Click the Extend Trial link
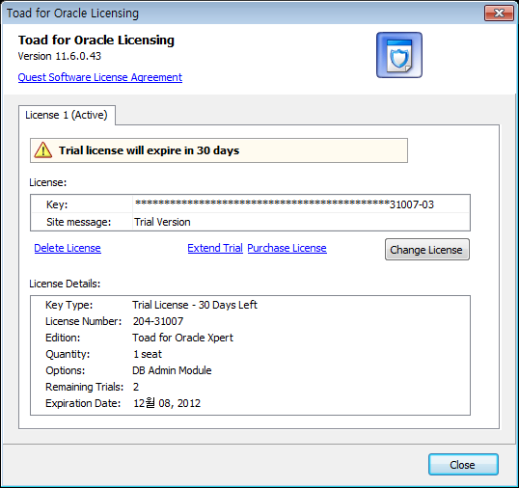Screen dimensions: 519x488 point(215,248)
